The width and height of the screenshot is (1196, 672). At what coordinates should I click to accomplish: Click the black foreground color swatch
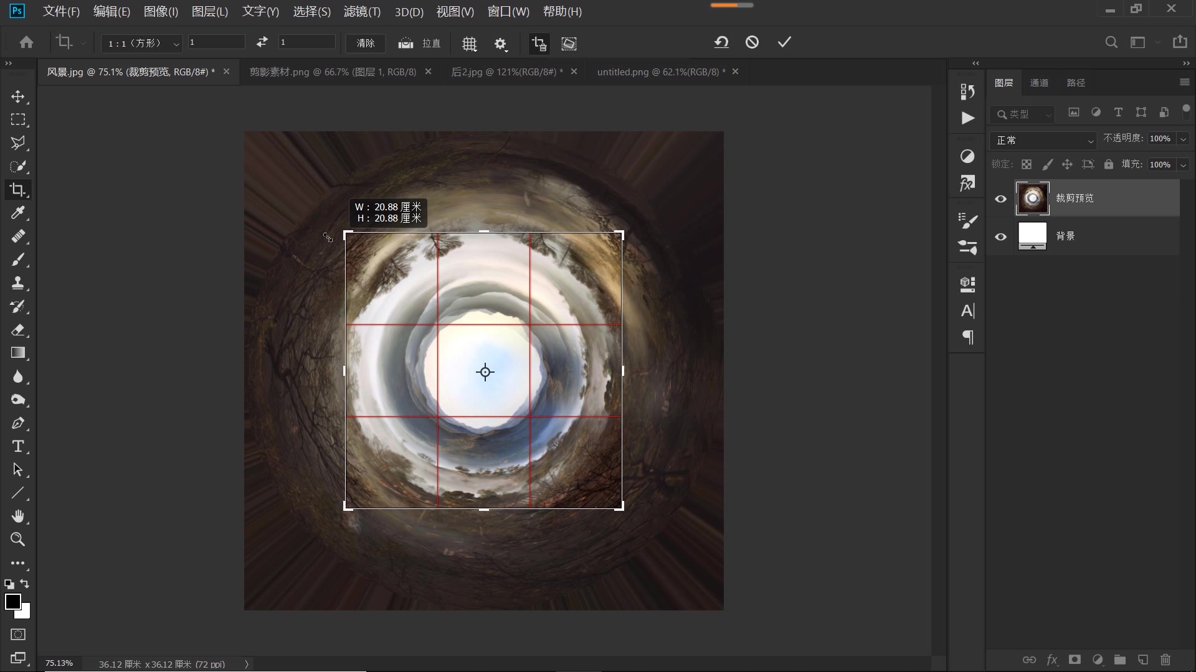click(12, 601)
